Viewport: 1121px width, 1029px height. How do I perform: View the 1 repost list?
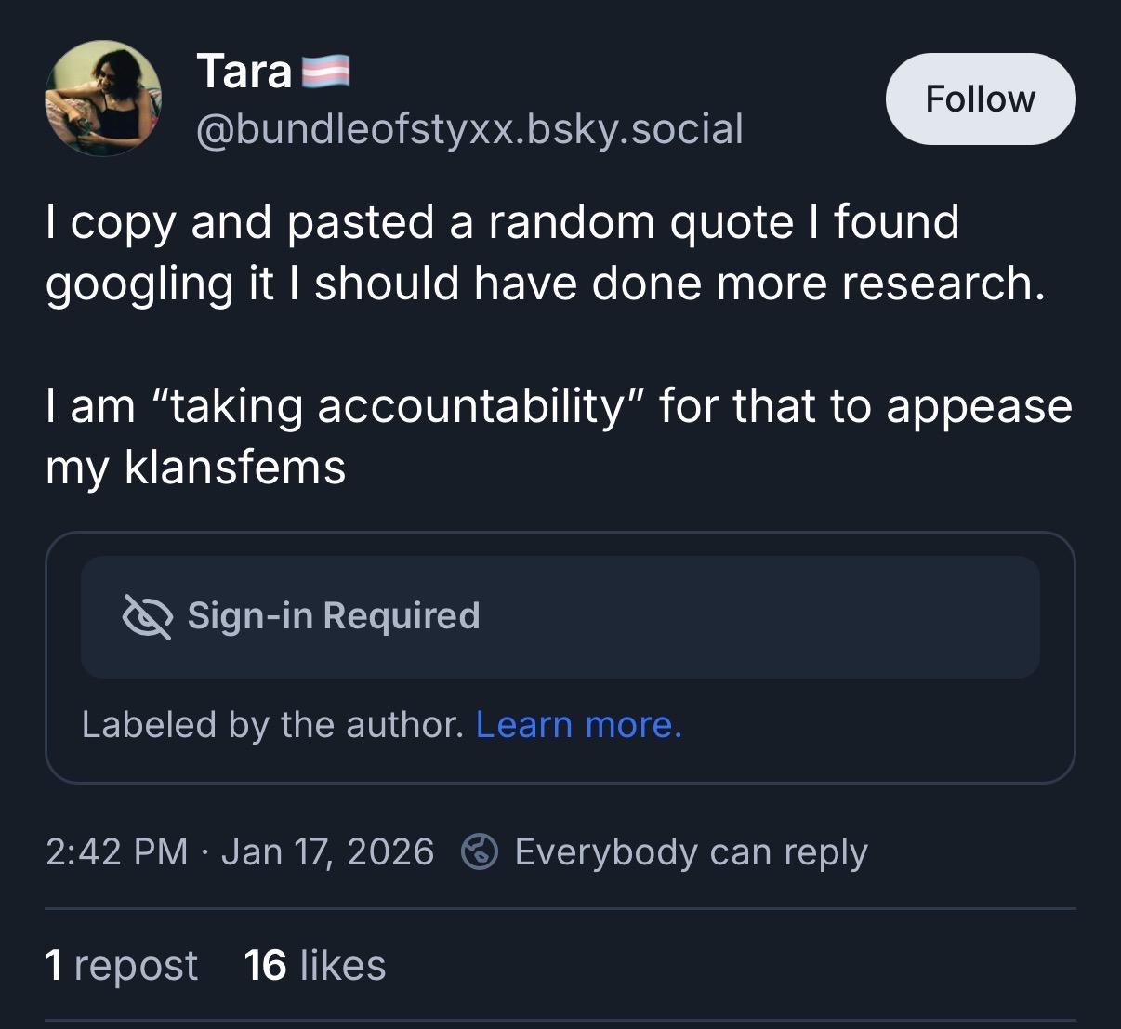(x=121, y=965)
